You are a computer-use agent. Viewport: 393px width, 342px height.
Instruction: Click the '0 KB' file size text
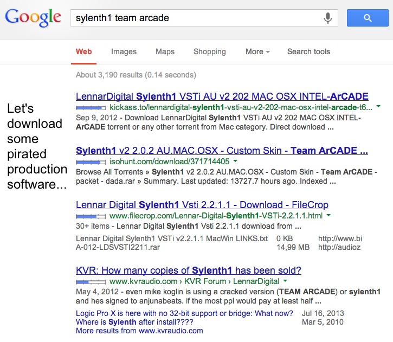click(x=285, y=238)
